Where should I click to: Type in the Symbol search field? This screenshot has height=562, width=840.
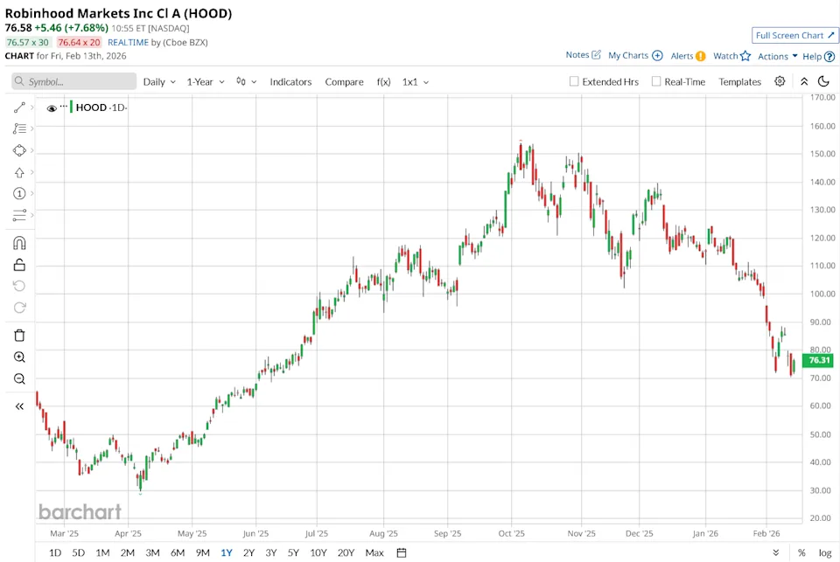click(79, 81)
